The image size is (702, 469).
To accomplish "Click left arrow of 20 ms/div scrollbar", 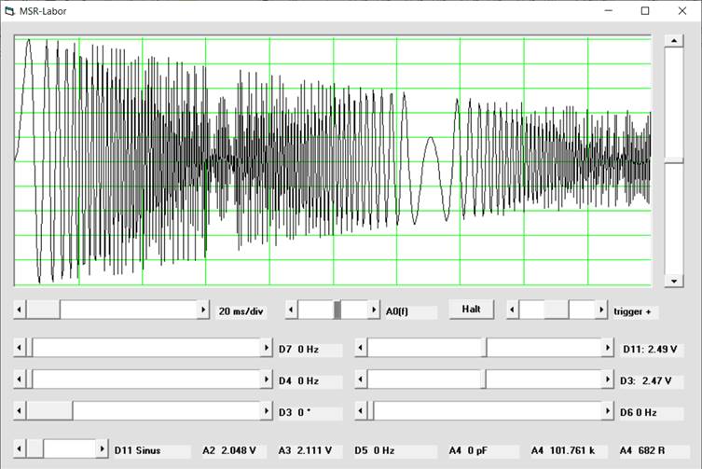I will pos(21,310).
